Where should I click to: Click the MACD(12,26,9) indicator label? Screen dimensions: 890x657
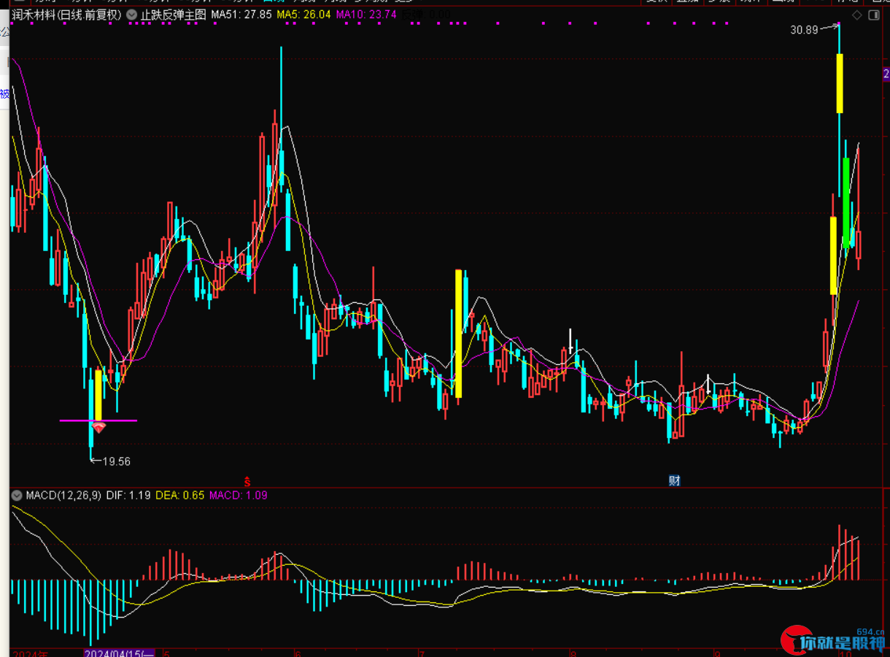tap(63, 495)
